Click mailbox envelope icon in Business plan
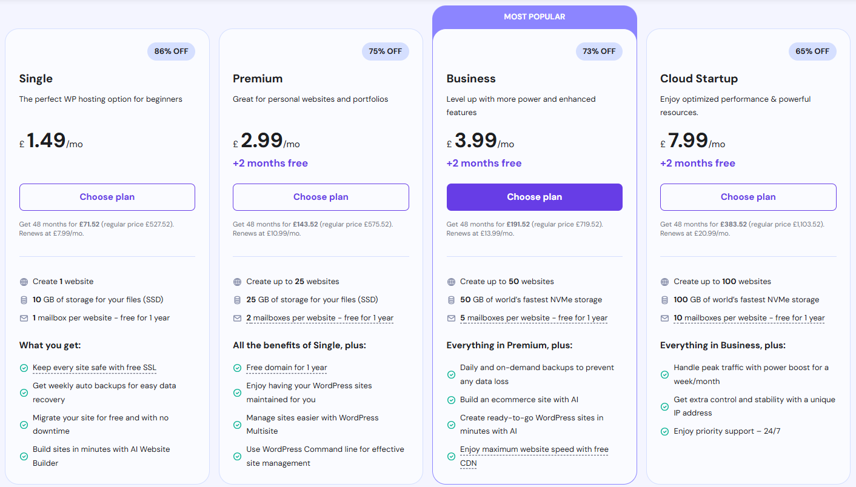The image size is (856, 487). pyautogui.click(x=451, y=318)
